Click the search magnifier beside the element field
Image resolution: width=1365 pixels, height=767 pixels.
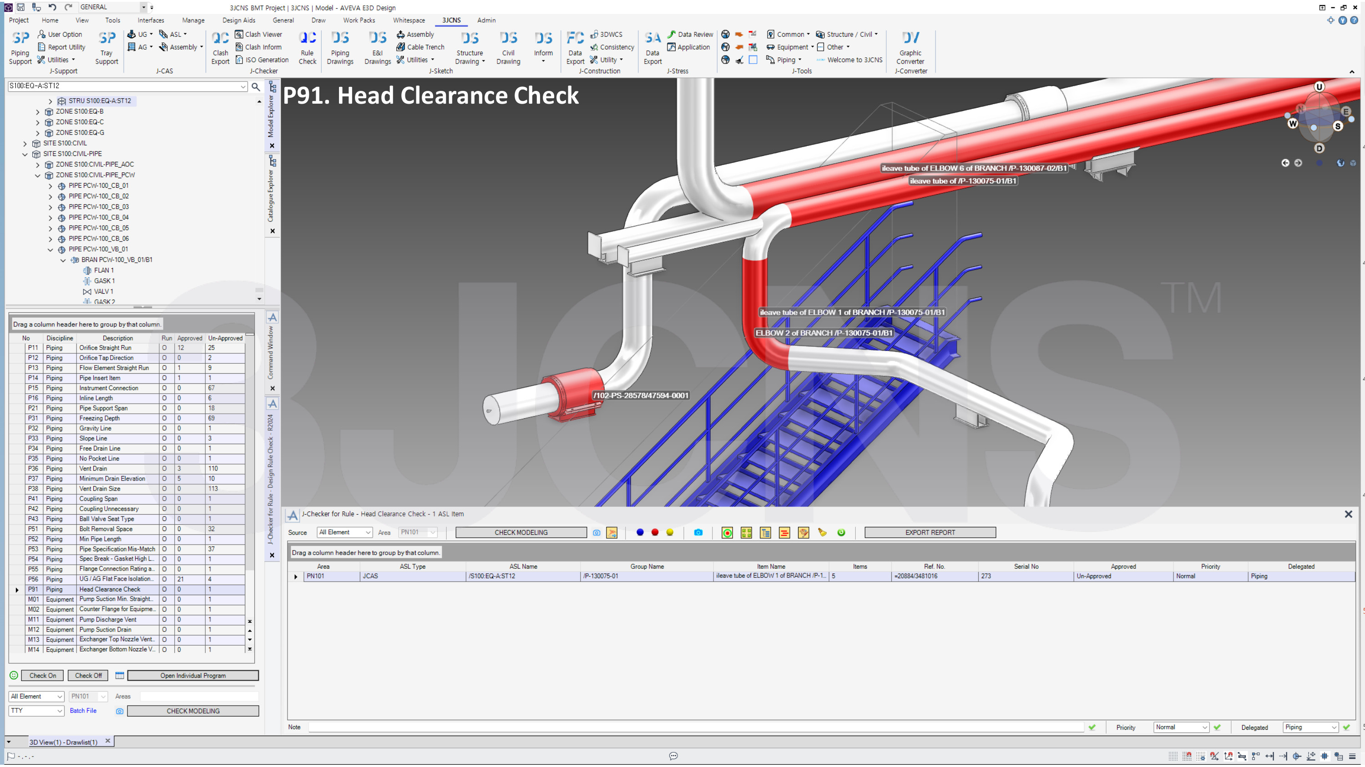[x=255, y=86]
